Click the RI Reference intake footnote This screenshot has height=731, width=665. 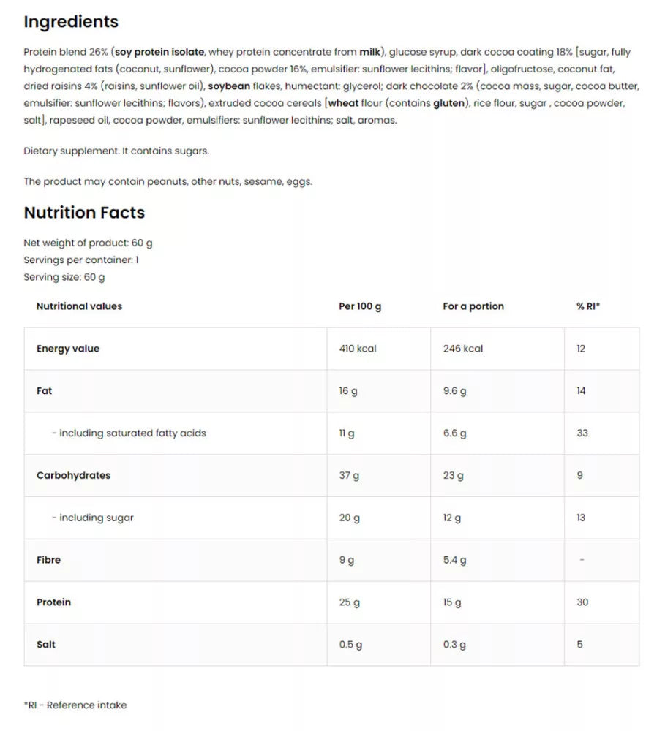tap(75, 705)
